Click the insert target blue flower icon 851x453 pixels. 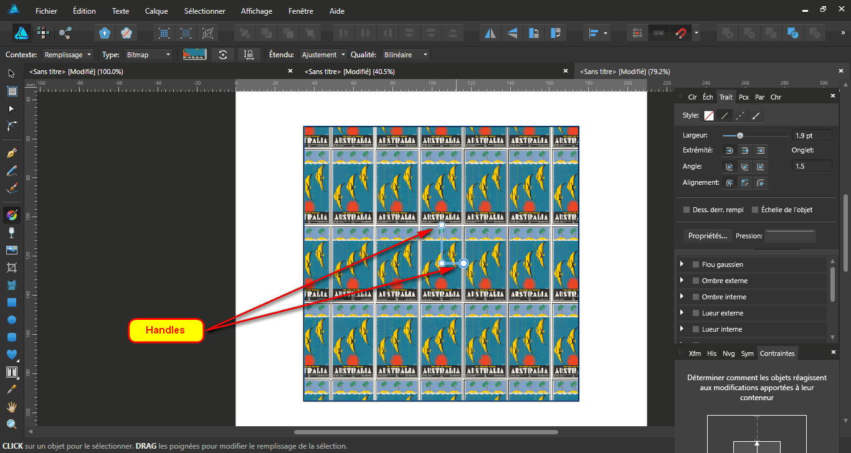(x=105, y=33)
